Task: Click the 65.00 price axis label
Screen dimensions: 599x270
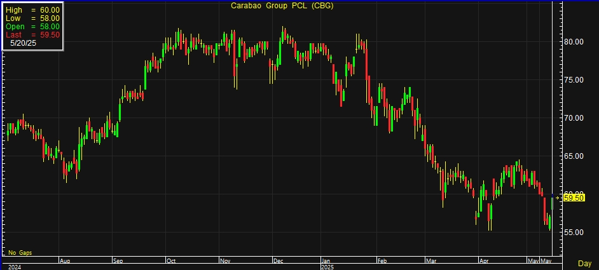Action: point(574,156)
